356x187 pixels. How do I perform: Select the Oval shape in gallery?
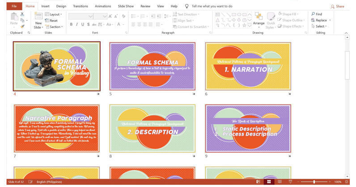239,15
